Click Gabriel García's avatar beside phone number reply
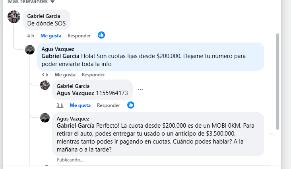 [45, 85]
